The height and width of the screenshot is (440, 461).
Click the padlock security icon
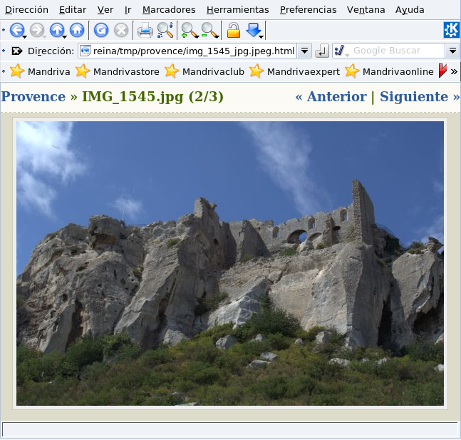click(233, 30)
